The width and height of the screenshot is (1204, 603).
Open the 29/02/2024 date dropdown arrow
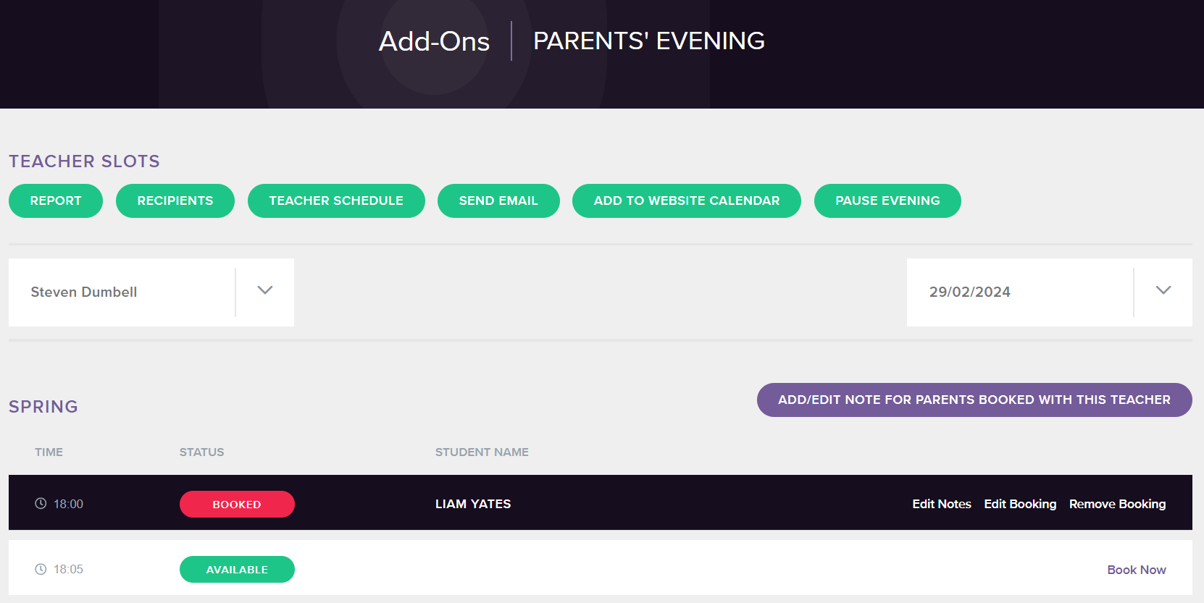tap(1163, 290)
